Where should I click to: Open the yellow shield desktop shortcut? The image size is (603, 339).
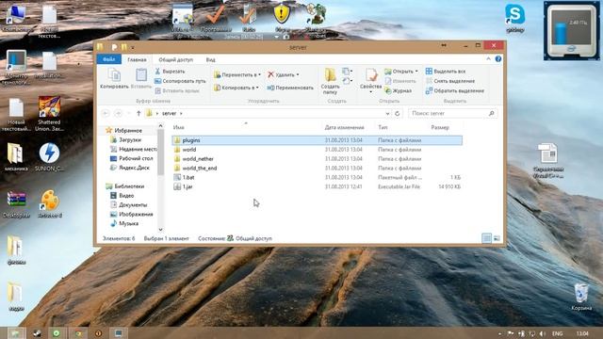tap(282, 17)
